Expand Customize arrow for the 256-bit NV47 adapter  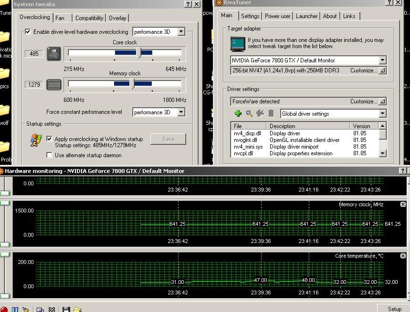(382, 70)
